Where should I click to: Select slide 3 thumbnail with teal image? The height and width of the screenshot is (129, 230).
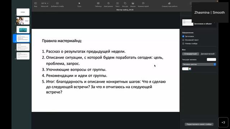coord(23,29)
